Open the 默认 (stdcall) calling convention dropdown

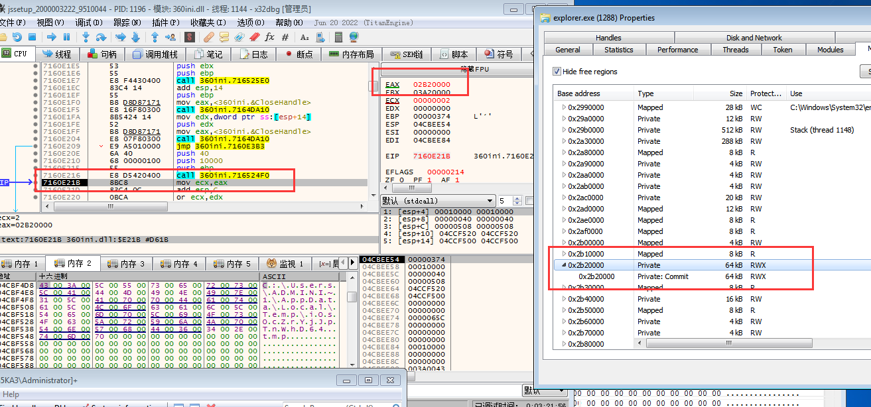438,201
